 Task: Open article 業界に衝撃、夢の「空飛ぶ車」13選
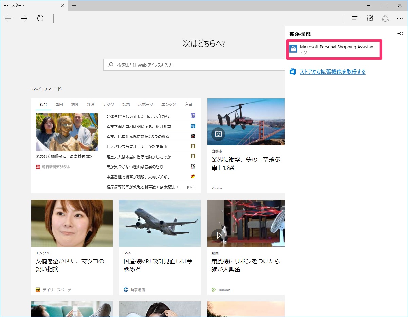246,163
